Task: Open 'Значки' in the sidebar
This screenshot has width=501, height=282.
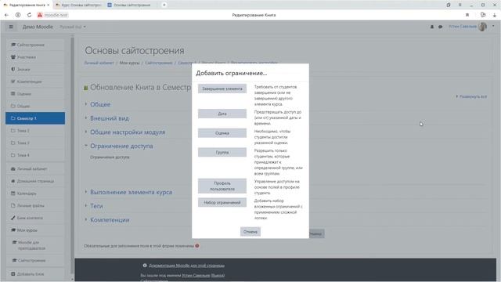Action: (35, 69)
